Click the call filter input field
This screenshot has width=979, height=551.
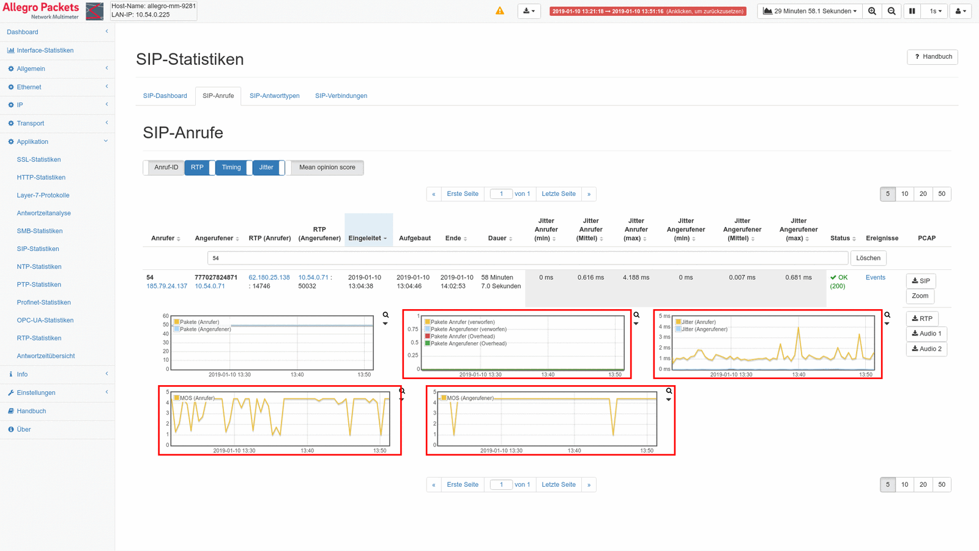[x=527, y=258]
